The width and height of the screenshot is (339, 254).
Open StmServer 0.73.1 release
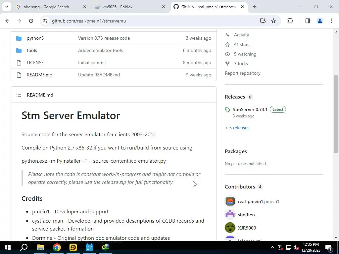[250, 109]
